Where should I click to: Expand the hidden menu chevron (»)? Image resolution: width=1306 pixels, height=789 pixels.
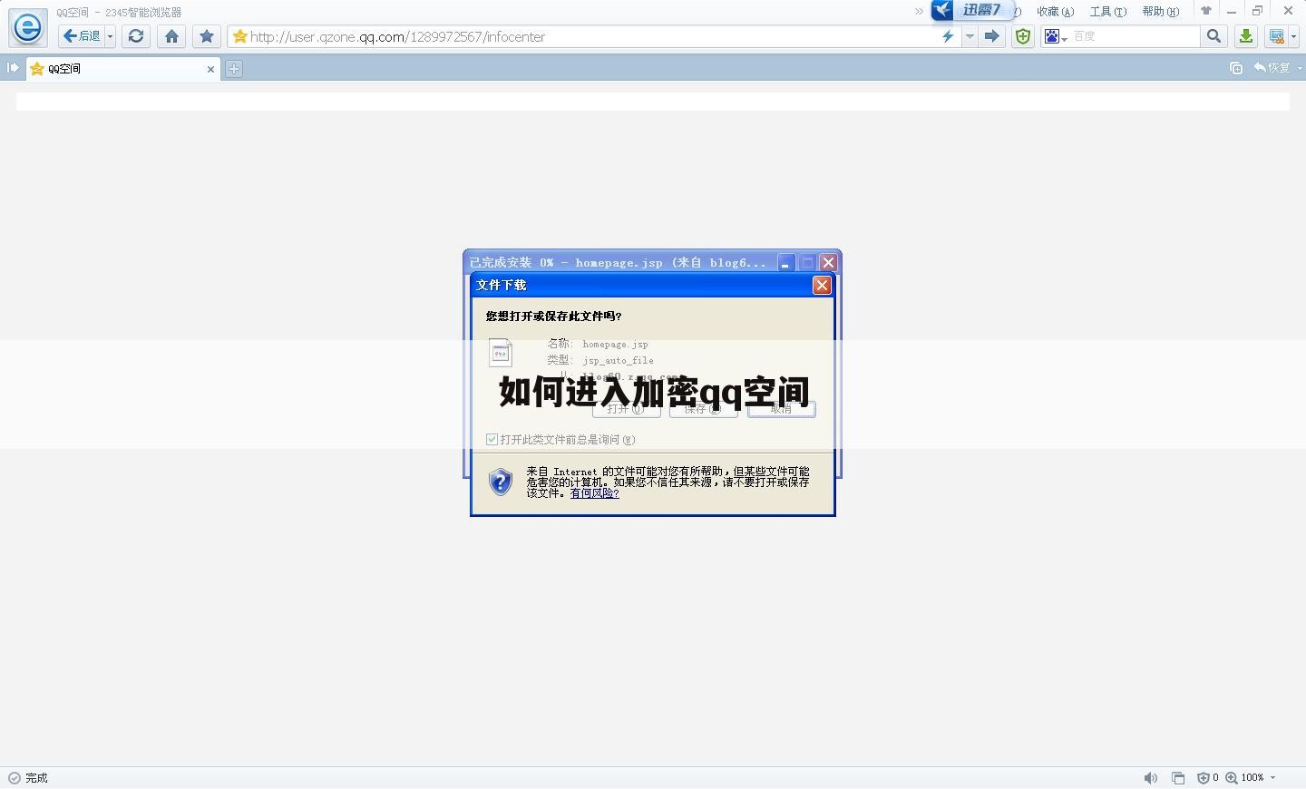pyautogui.click(x=919, y=12)
